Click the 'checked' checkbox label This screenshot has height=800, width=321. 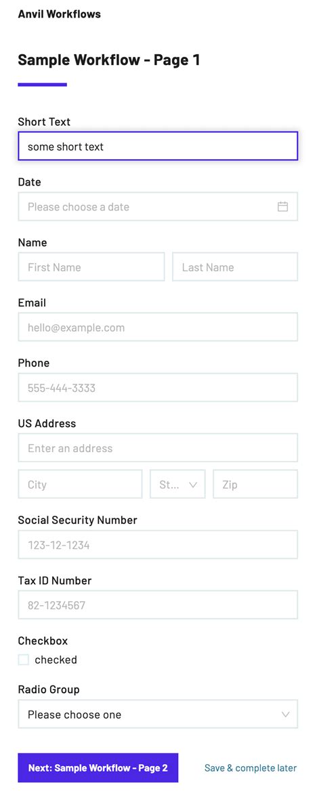click(56, 660)
